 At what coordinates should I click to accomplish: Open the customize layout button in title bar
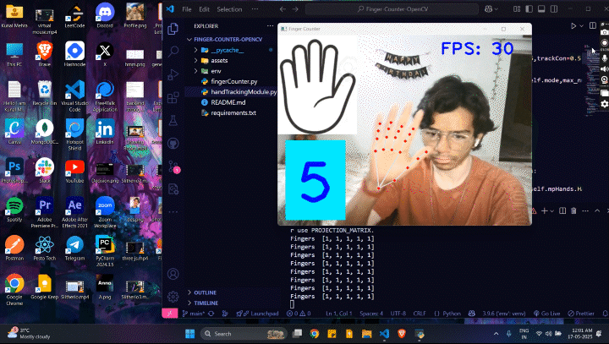(x=517, y=9)
